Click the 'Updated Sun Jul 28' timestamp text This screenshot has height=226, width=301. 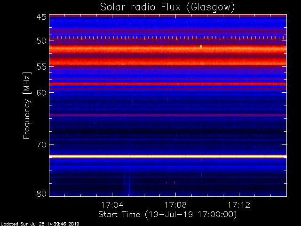(40, 224)
